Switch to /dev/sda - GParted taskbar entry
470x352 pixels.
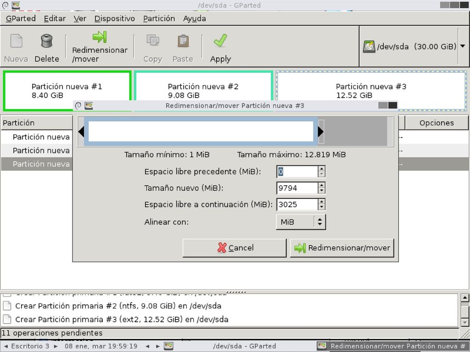[x=244, y=346]
